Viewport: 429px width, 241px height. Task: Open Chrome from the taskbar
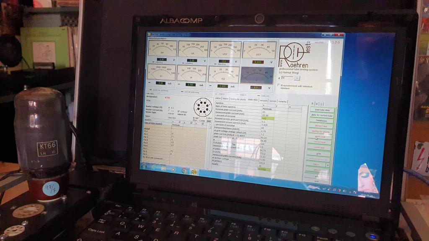coord(184,170)
